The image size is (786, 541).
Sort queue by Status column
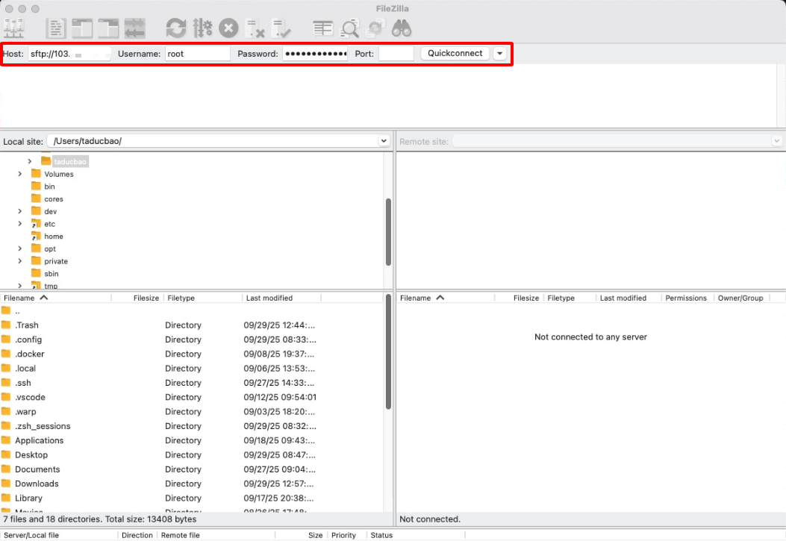click(x=416, y=535)
